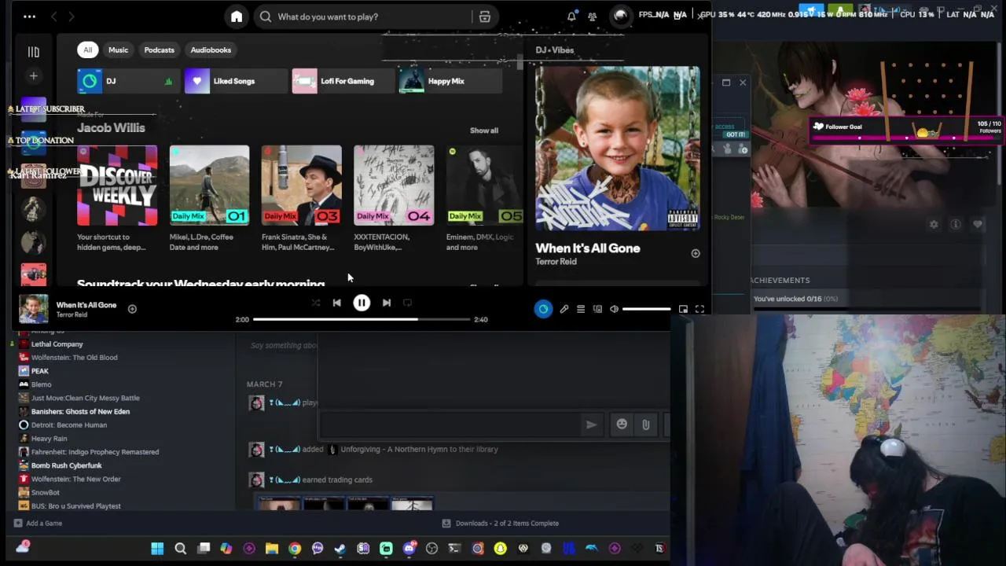Select the Audiobooks filter chip
This screenshot has height=566, width=1006.
pyautogui.click(x=211, y=50)
